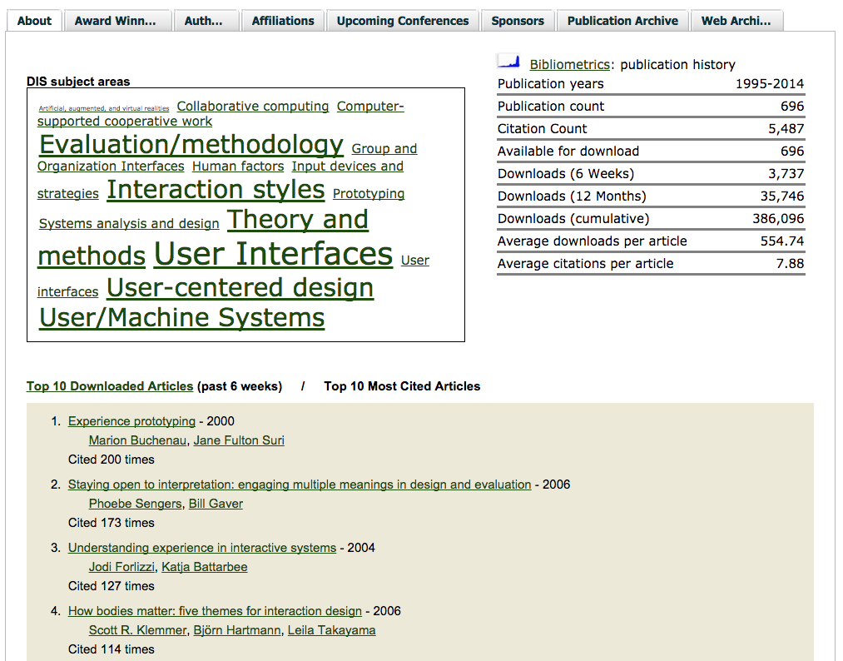Click the Evaluation/methodology subject link
Image resolution: width=843 pixels, height=661 pixels.
[x=191, y=144]
